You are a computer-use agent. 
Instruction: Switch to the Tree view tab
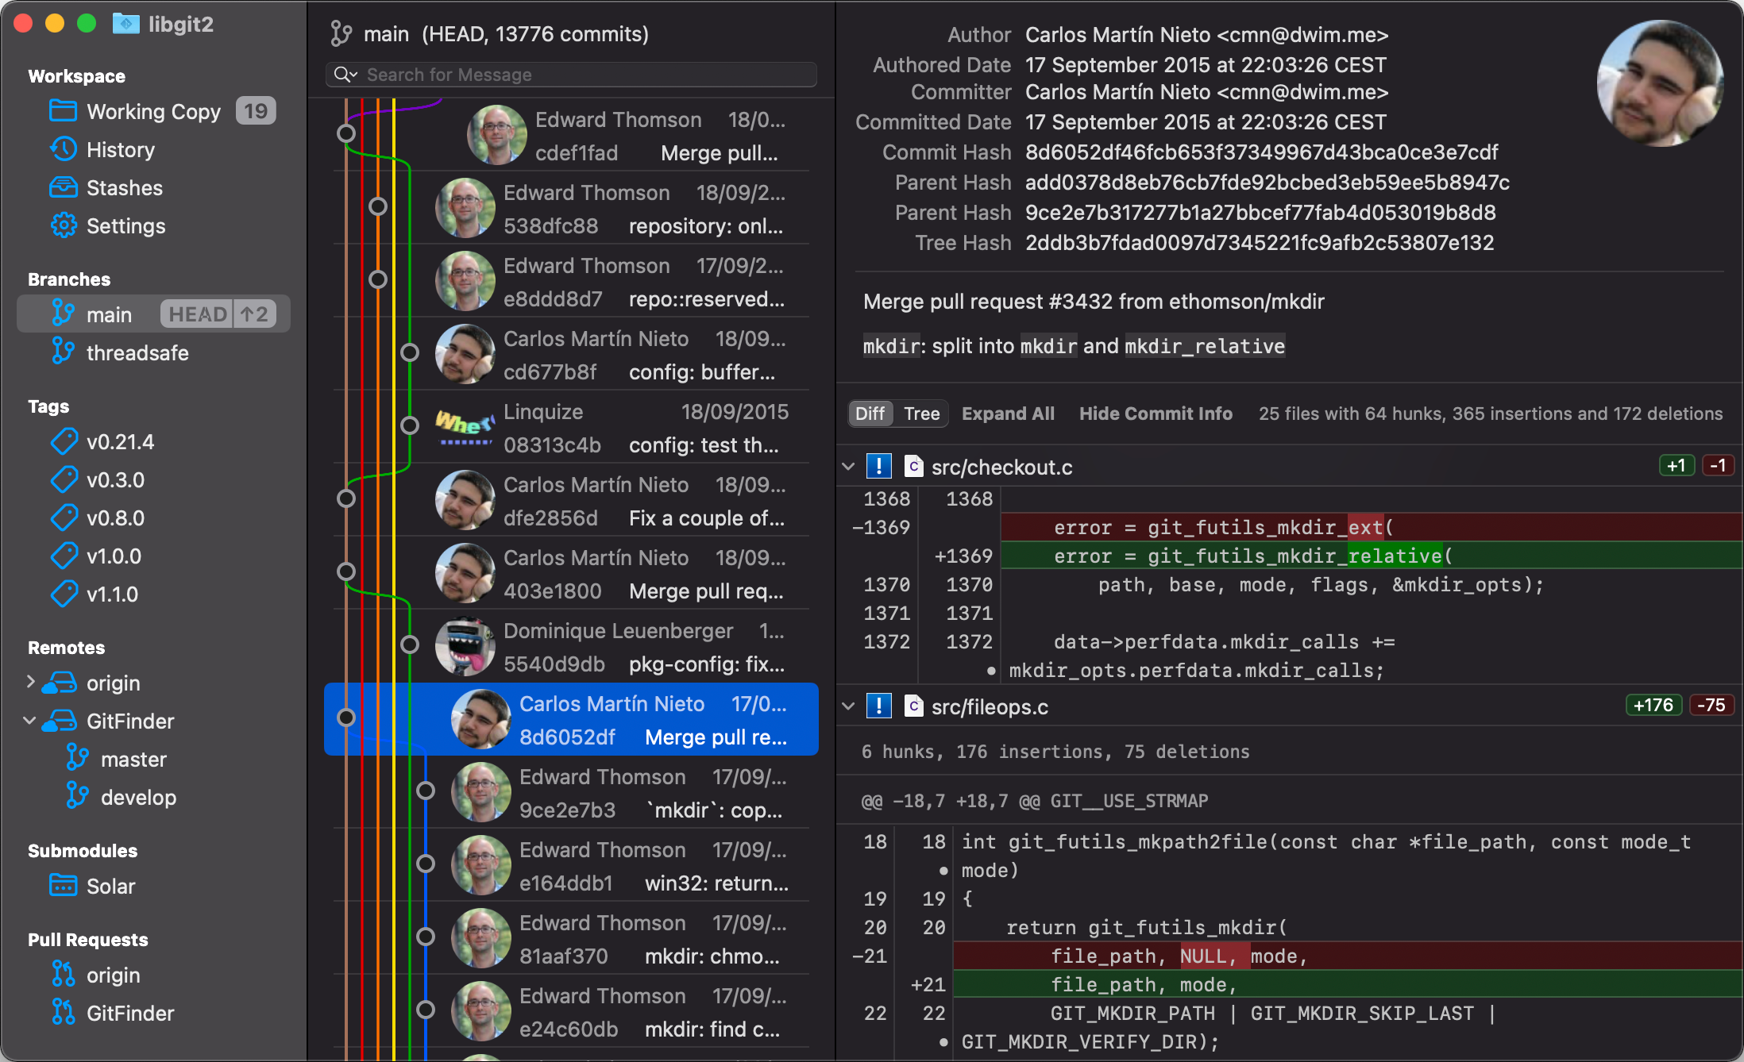pyautogui.click(x=921, y=414)
